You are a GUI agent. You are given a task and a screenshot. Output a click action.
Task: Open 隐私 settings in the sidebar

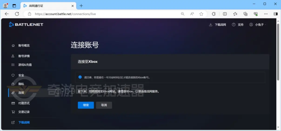(21, 84)
